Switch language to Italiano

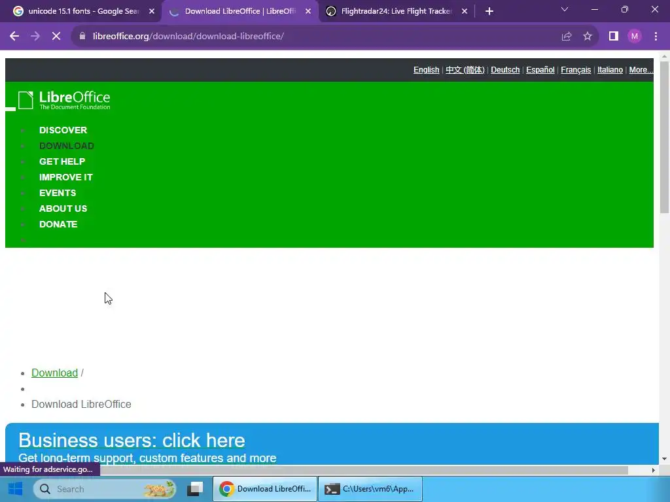pyautogui.click(x=610, y=70)
